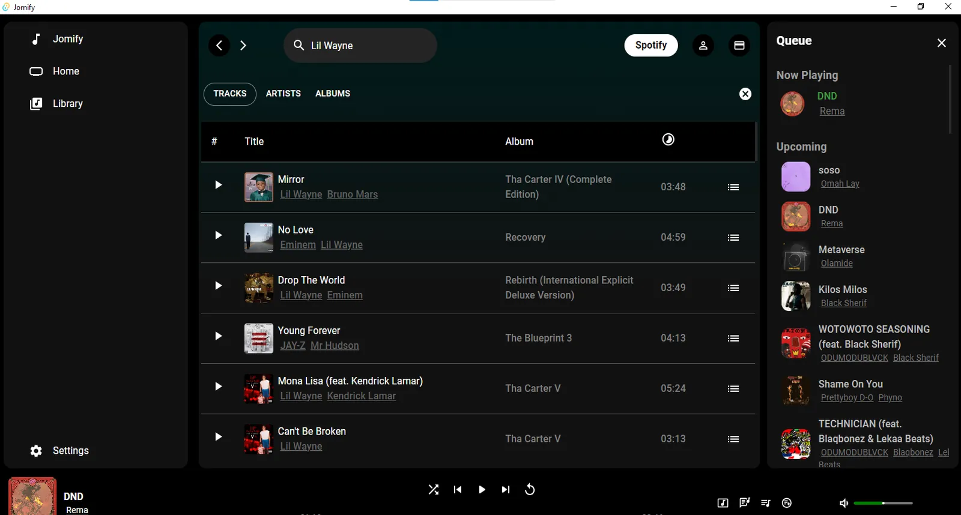961x515 pixels.
Task: Play the track Mirror
Action: point(219,185)
